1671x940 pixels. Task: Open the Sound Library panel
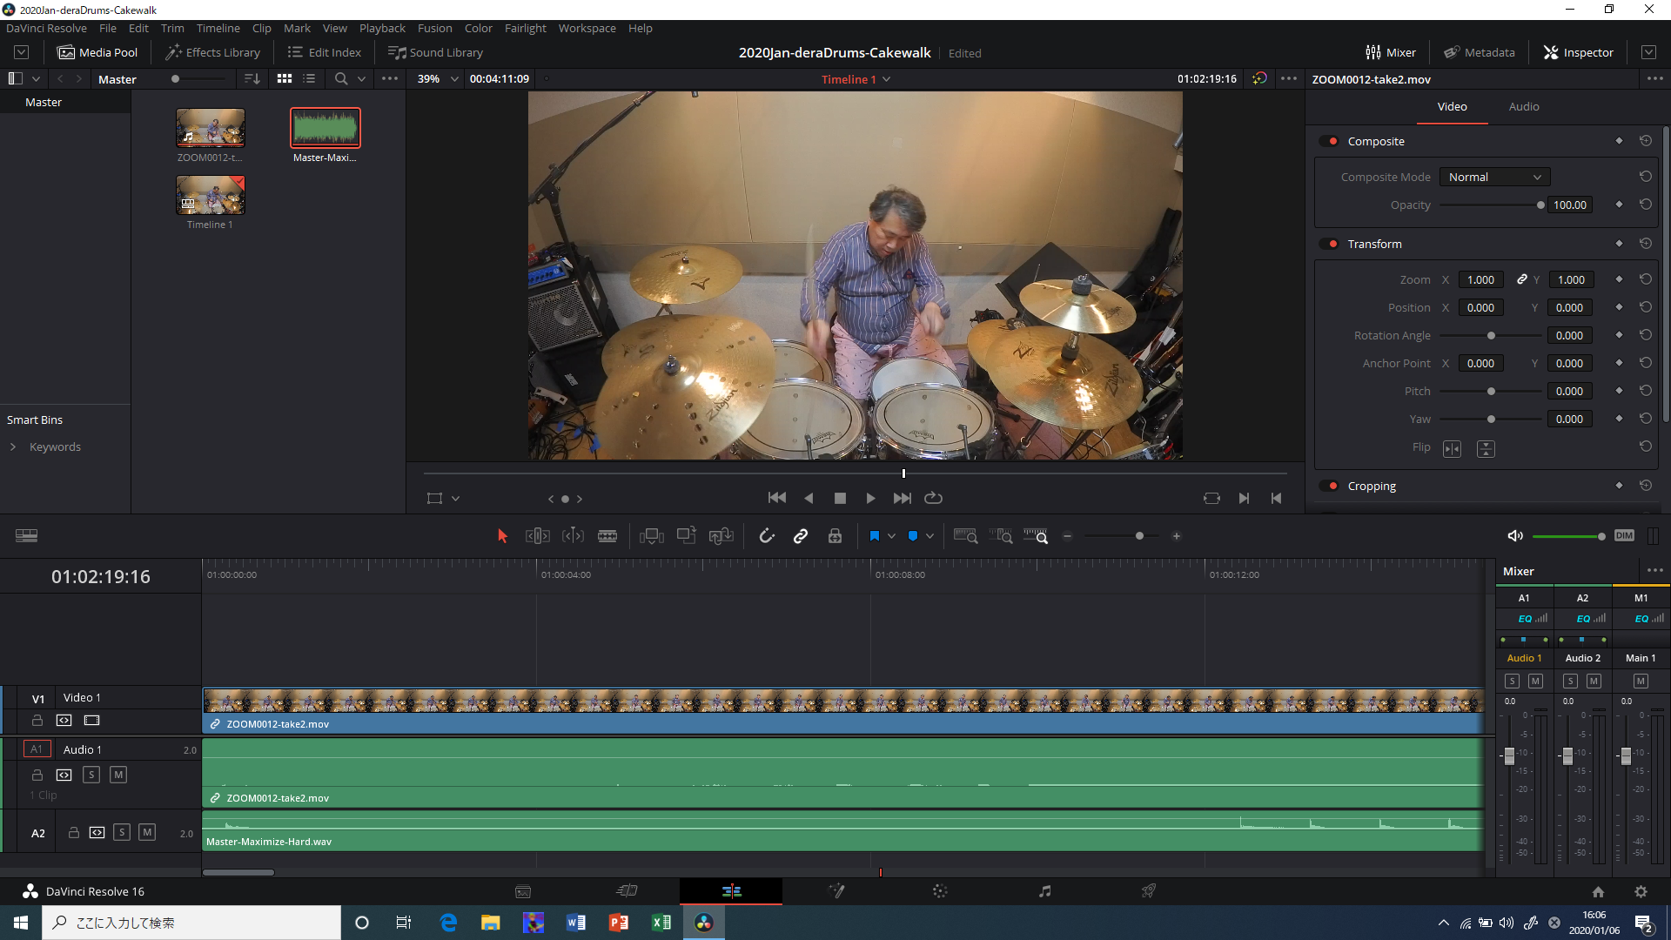point(435,52)
